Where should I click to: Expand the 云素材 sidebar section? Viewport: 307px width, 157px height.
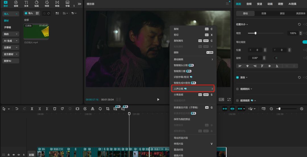16,47
